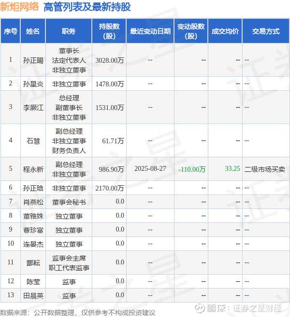This screenshot has height=317, width=290.
Task: Click row number 13
Action: pos(11,295)
